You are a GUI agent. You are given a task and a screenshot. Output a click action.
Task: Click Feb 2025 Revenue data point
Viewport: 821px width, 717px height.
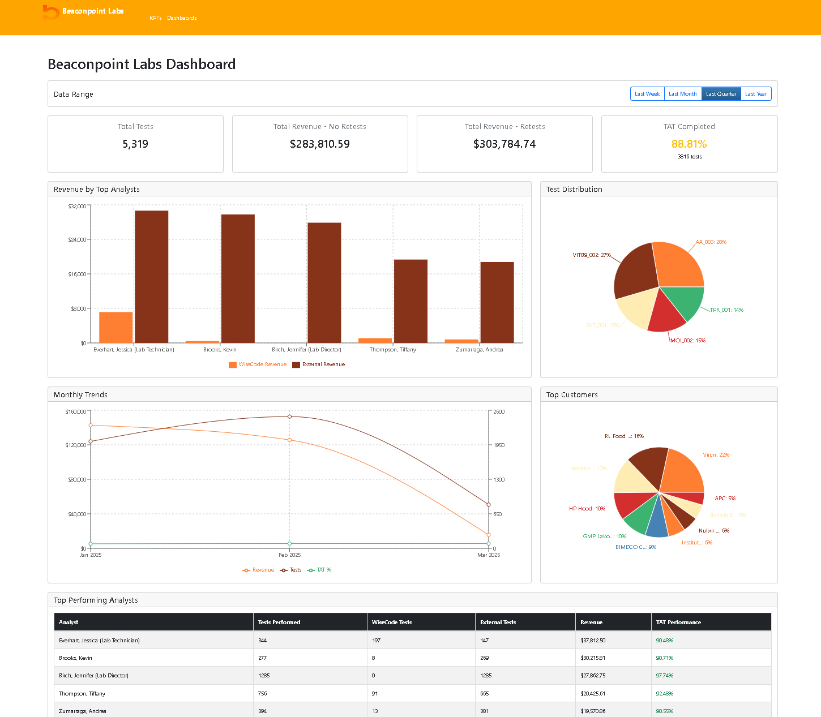coord(290,440)
